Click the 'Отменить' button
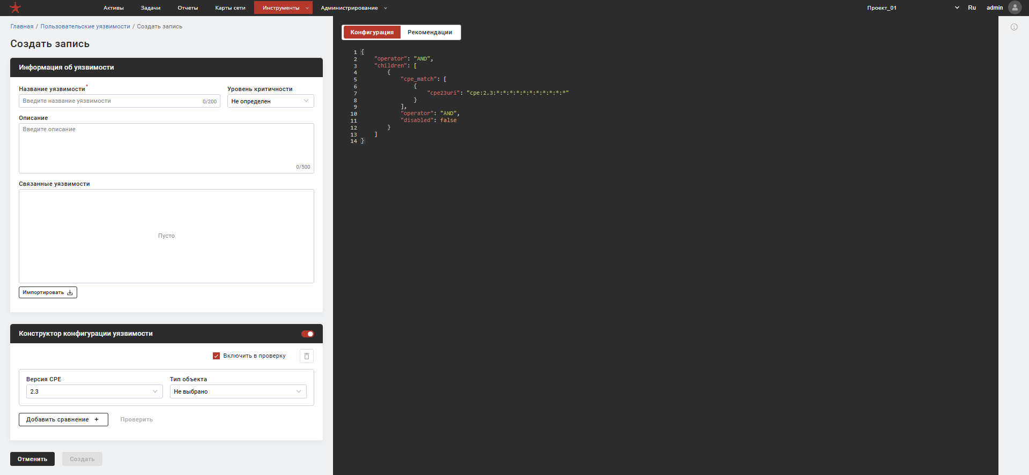Viewport: 1029px width, 475px height. pyautogui.click(x=32, y=459)
